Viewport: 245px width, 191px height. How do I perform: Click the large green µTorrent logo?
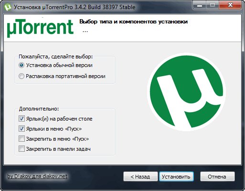(x=186, y=92)
